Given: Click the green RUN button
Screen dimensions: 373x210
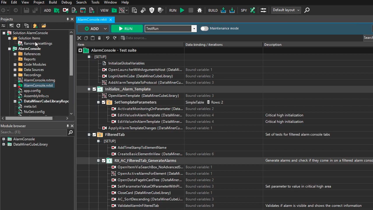Looking at the screenshot, I should (x=127, y=29).
